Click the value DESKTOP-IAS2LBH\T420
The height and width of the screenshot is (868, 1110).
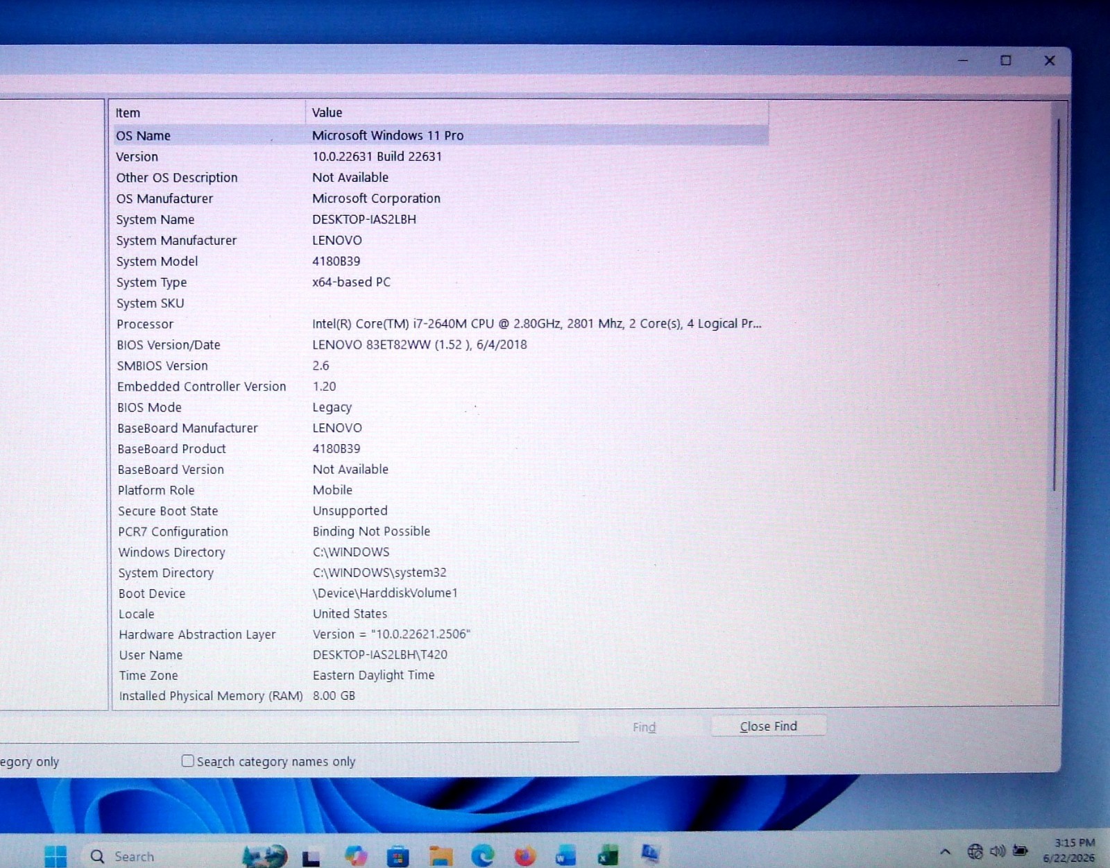pos(380,654)
